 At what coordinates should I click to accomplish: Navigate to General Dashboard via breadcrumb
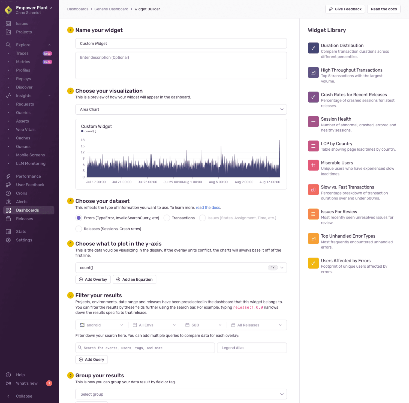(x=111, y=9)
